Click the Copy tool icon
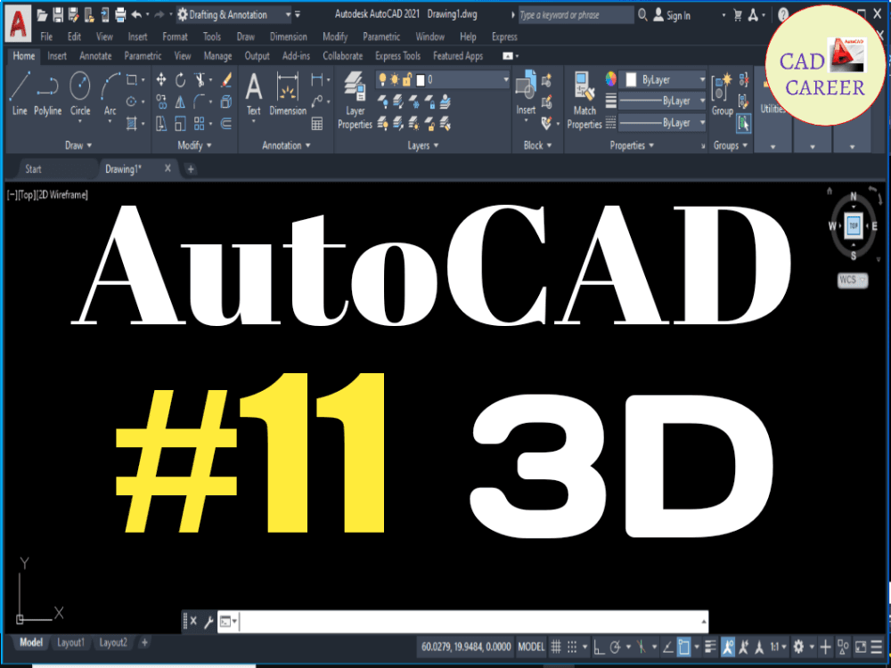Screen dimensions: 891x668 coord(161,102)
